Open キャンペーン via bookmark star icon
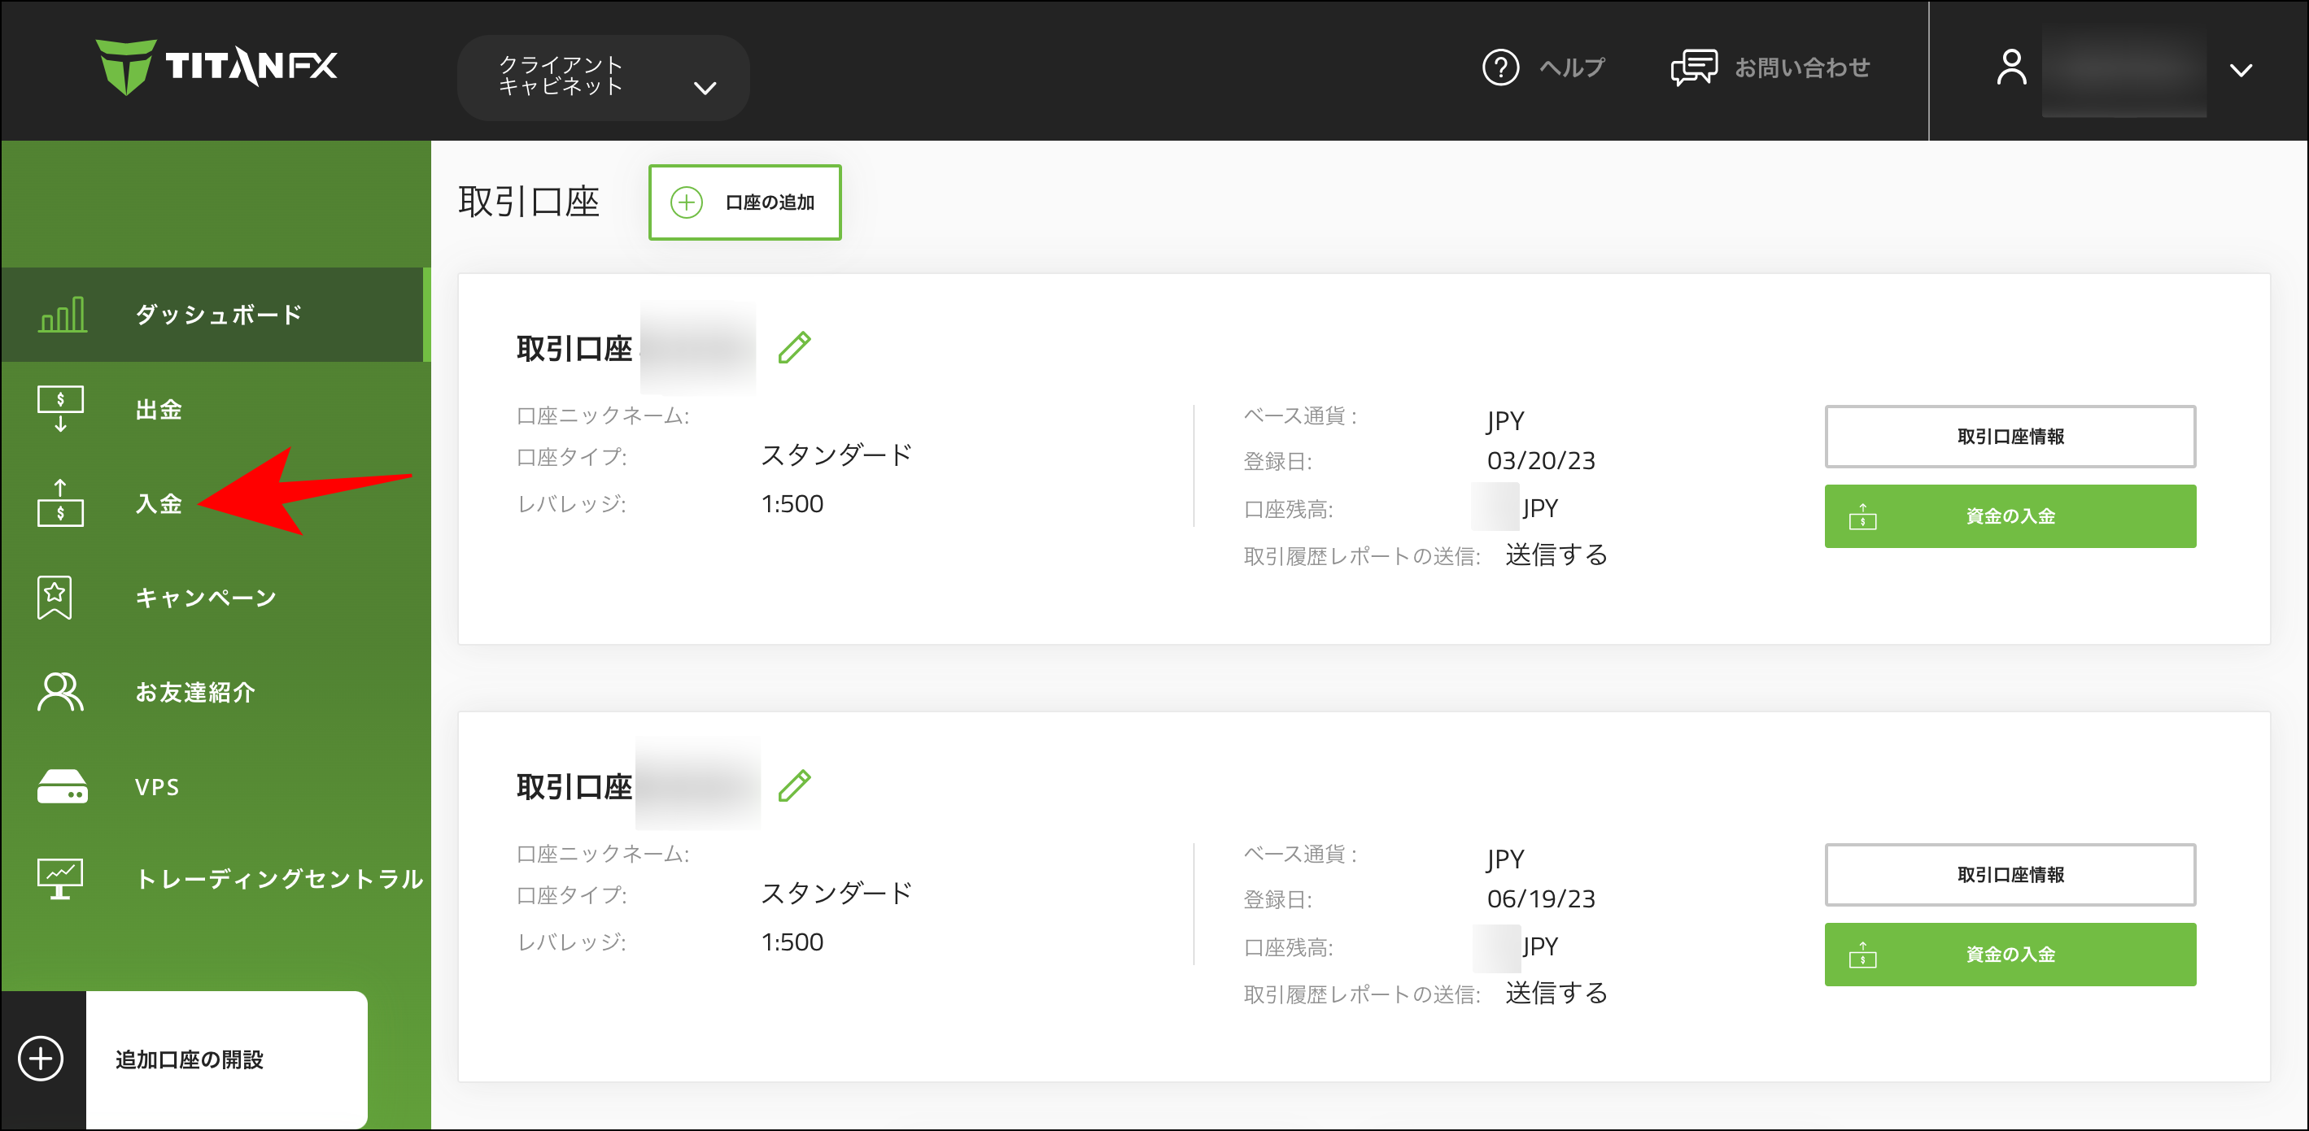Image resolution: width=2309 pixels, height=1131 pixels. 55,598
